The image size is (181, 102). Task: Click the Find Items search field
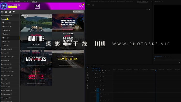pyautogui.click(x=78, y=12)
